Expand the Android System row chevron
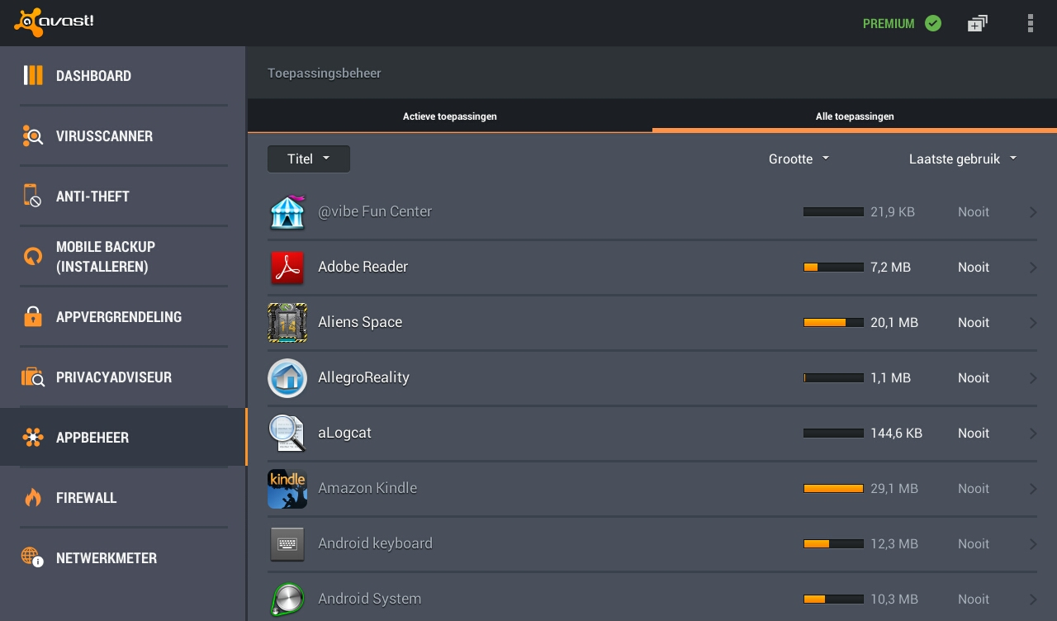The height and width of the screenshot is (621, 1057). [1033, 600]
